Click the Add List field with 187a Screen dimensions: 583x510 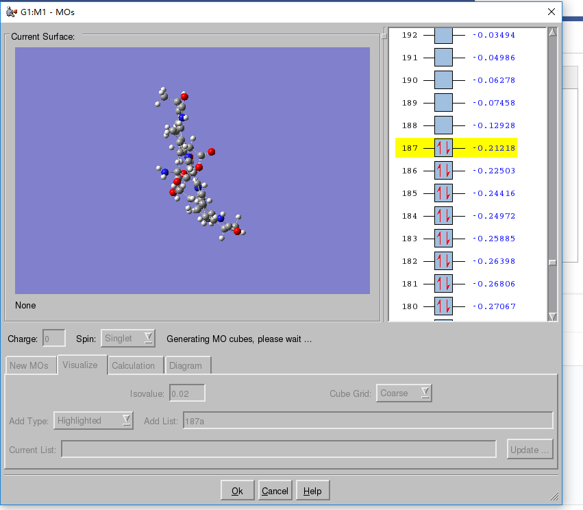368,421
